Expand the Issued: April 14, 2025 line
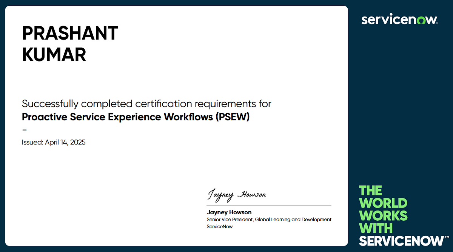 [x=54, y=142]
